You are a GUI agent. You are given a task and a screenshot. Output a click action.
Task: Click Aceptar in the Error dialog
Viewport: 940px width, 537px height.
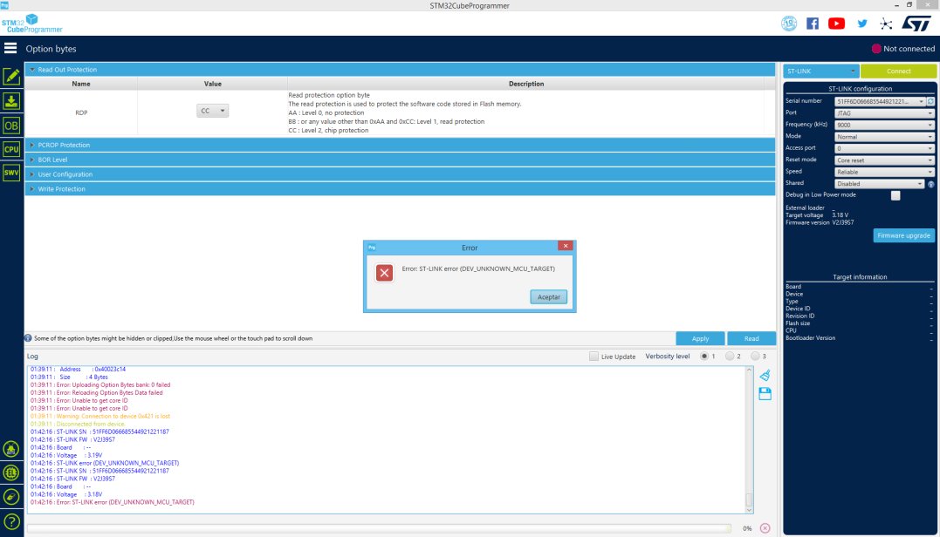(x=548, y=297)
